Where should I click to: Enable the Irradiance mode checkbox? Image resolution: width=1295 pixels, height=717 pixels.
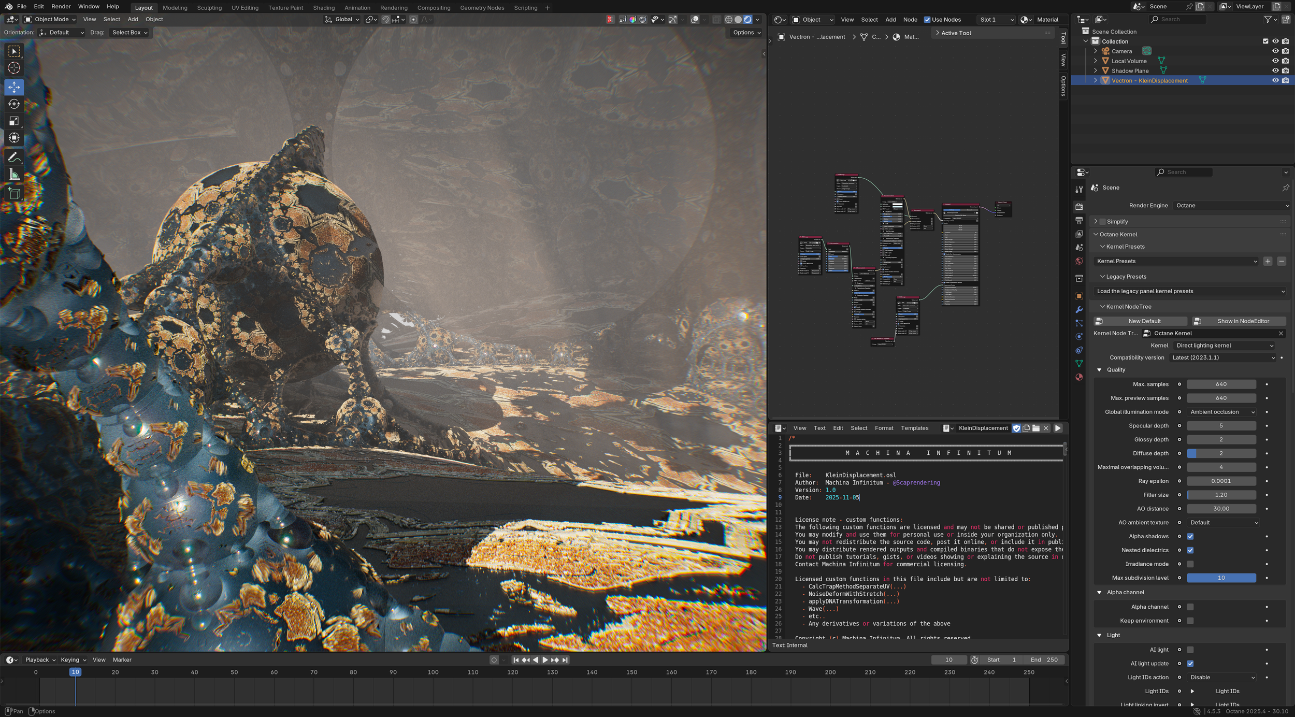pyautogui.click(x=1190, y=564)
